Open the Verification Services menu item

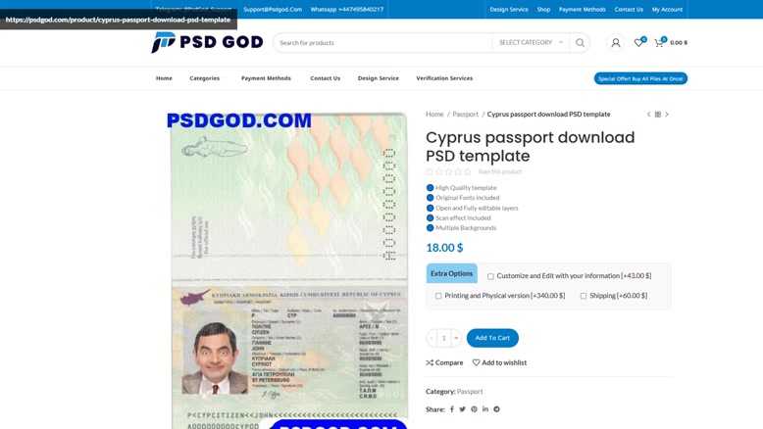tap(444, 78)
